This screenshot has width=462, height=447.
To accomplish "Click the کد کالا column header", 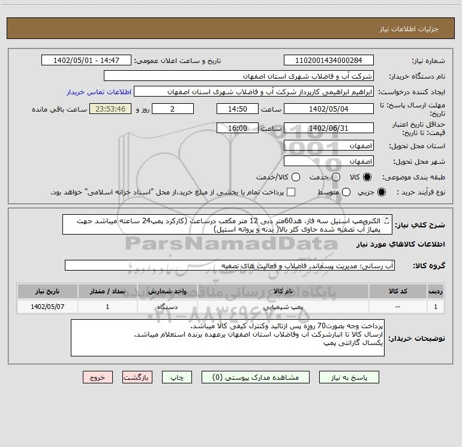I will point(398,291).
